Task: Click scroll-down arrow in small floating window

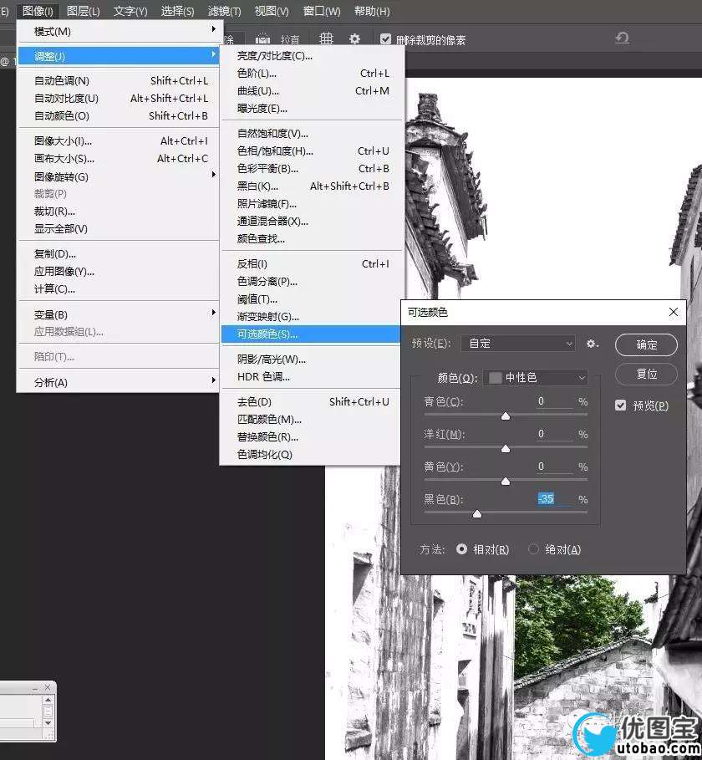Action: (48, 722)
